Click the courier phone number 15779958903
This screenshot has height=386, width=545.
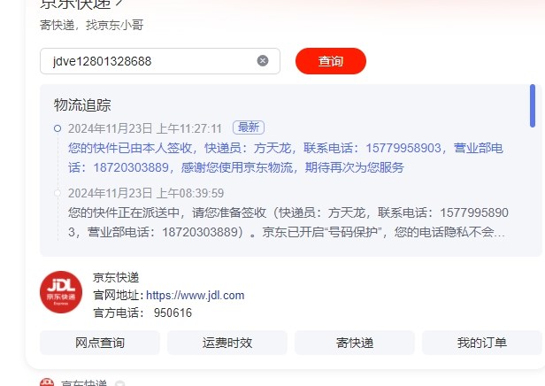pos(403,148)
